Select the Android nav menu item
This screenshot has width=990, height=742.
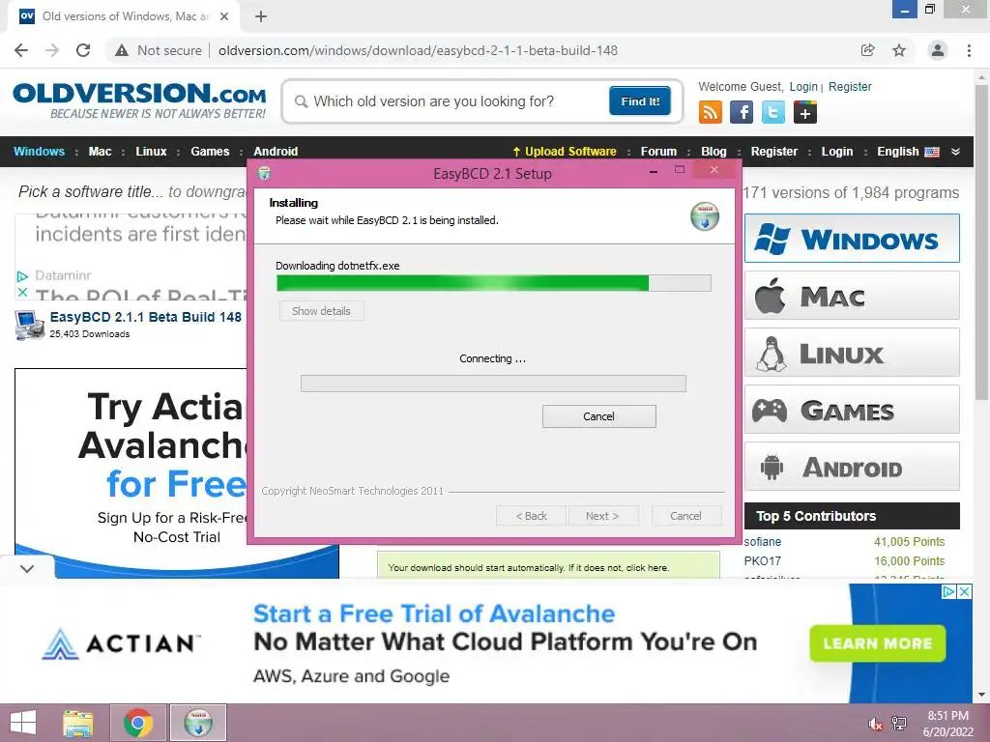click(x=276, y=152)
